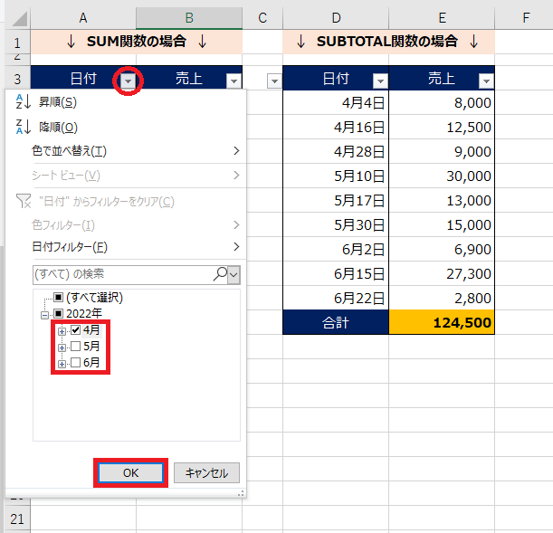Toggle the (すべて選択) checkbox
The width and height of the screenshot is (553, 533).
pos(59,298)
